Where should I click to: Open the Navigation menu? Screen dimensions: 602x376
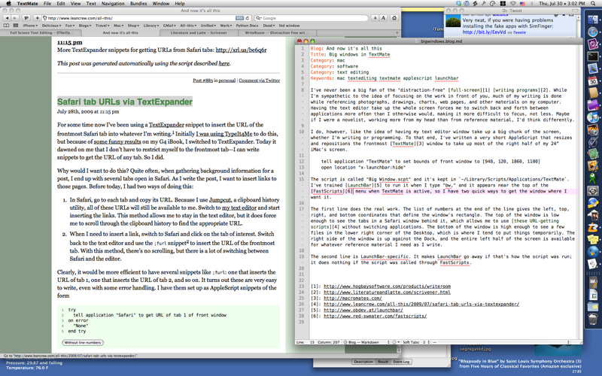tap(113, 4)
